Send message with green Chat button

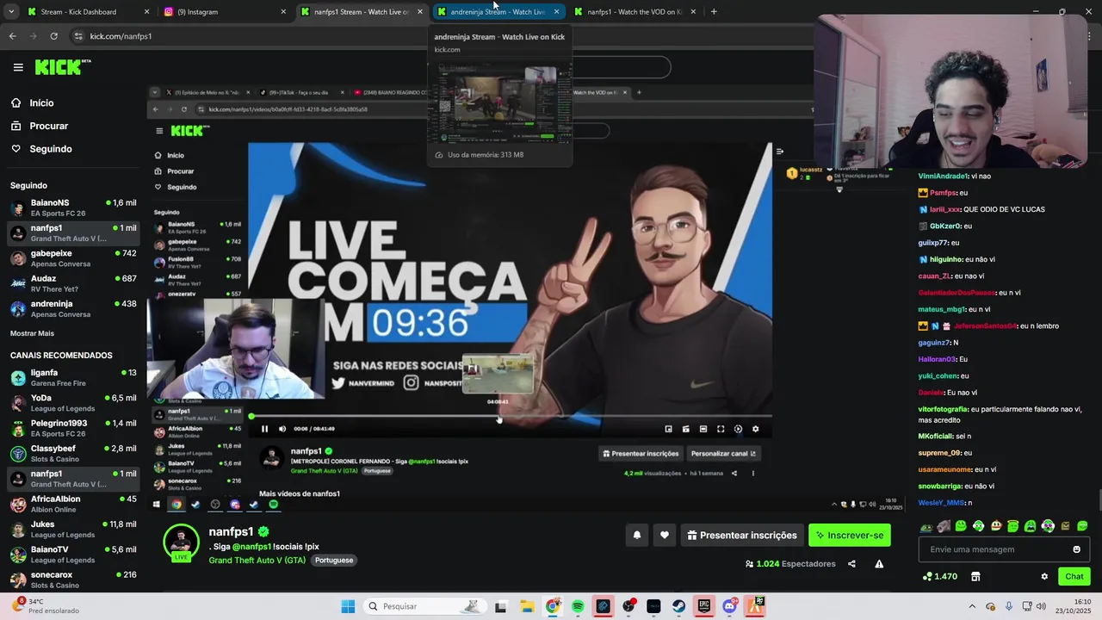1074,576
